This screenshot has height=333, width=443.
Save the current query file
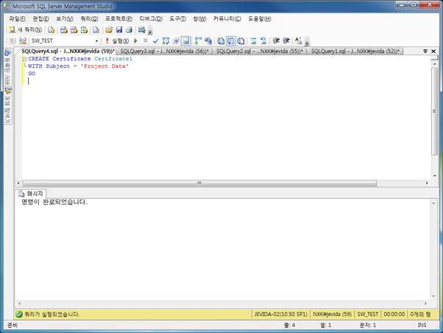coord(119,29)
